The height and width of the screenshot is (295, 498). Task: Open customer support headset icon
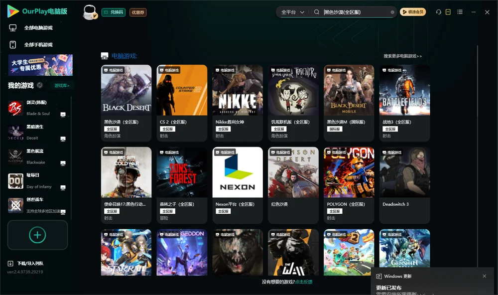coord(439,12)
